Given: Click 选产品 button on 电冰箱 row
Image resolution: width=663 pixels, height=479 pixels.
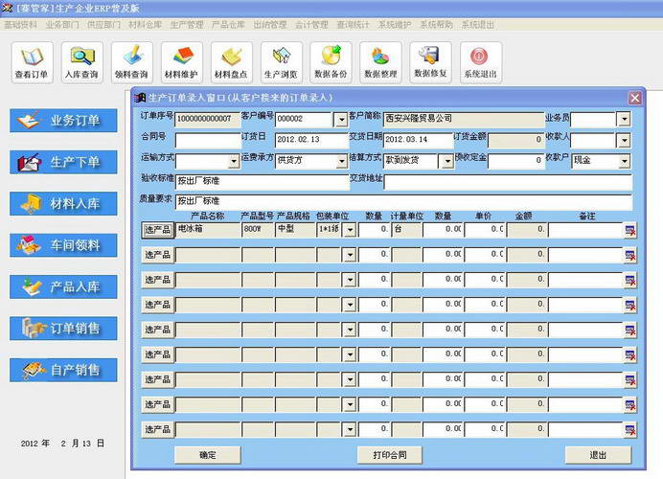Looking at the screenshot, I should pos(157,231).
